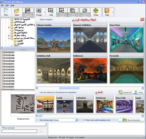The height and width of the screenshot is (139, 146).
Task: Click the Share template button
Action: (131, 120)
